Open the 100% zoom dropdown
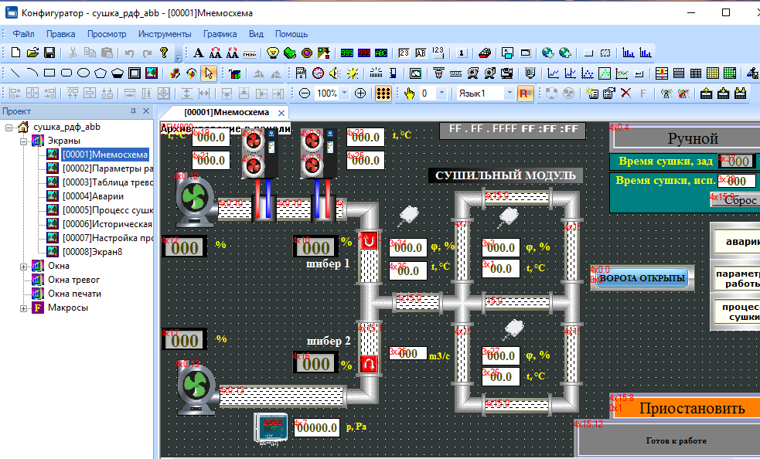760x459 pixels. click(344, 93)
